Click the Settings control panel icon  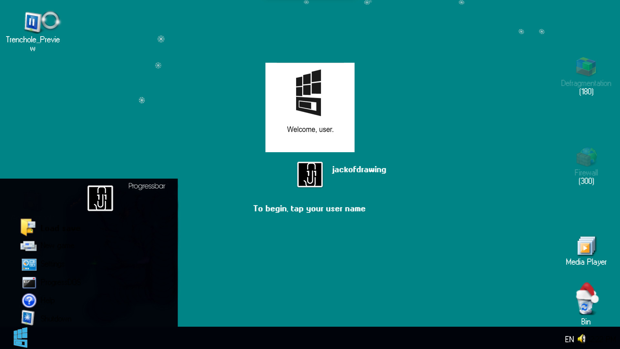(29, 264)
